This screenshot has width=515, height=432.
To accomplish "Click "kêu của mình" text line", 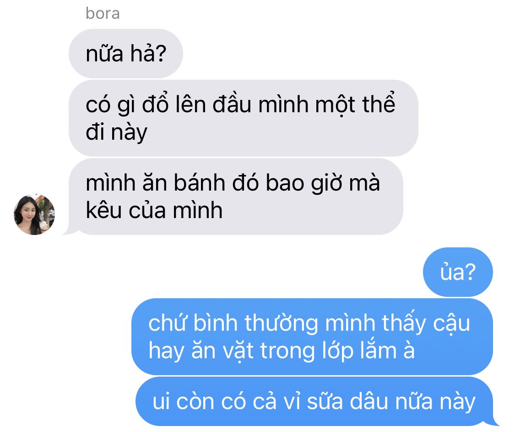I will 154,210.
